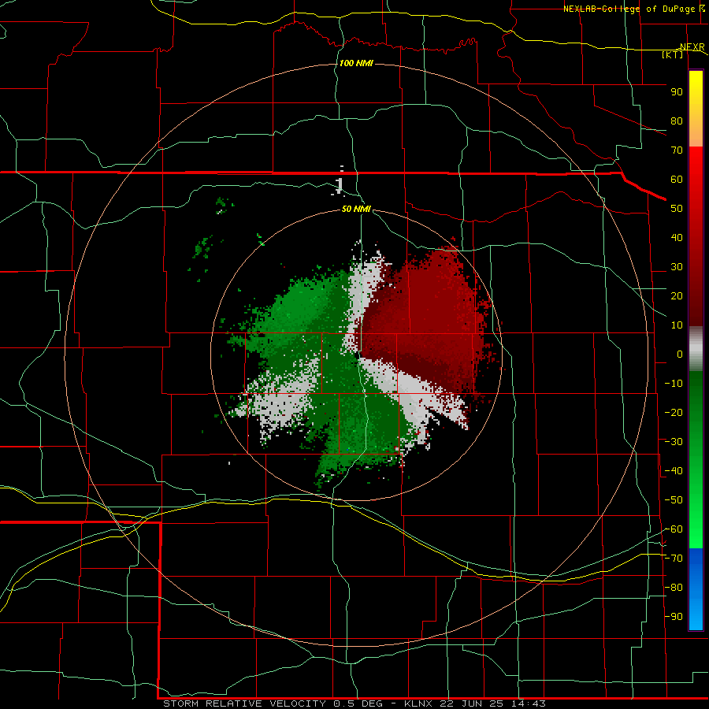Click the 70 value on the color scale
Image resolution: width=709 pixels, height=709 pixels.
[x=677, y=150]
